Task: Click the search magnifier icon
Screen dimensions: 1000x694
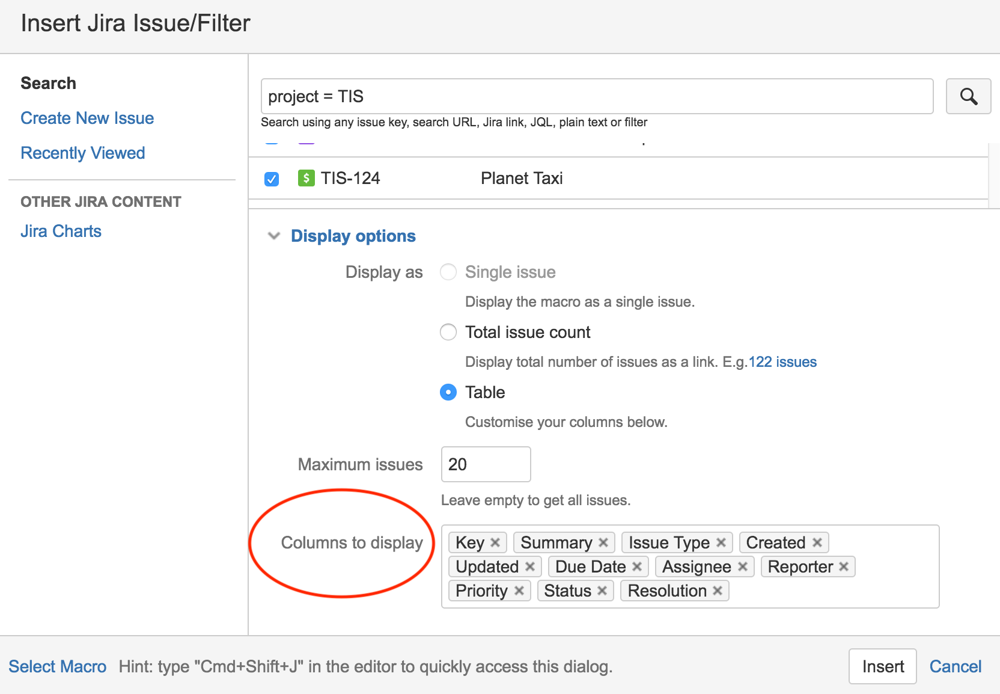Action: point(968,96)
